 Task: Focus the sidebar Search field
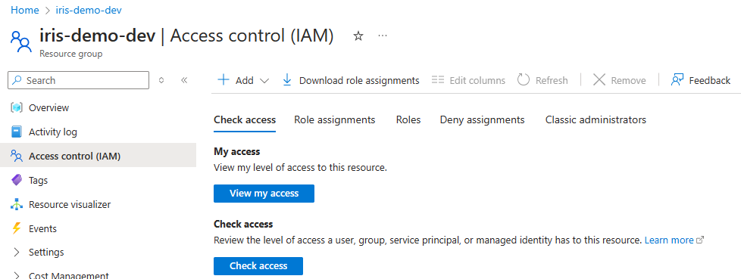(x=79, y=80)
